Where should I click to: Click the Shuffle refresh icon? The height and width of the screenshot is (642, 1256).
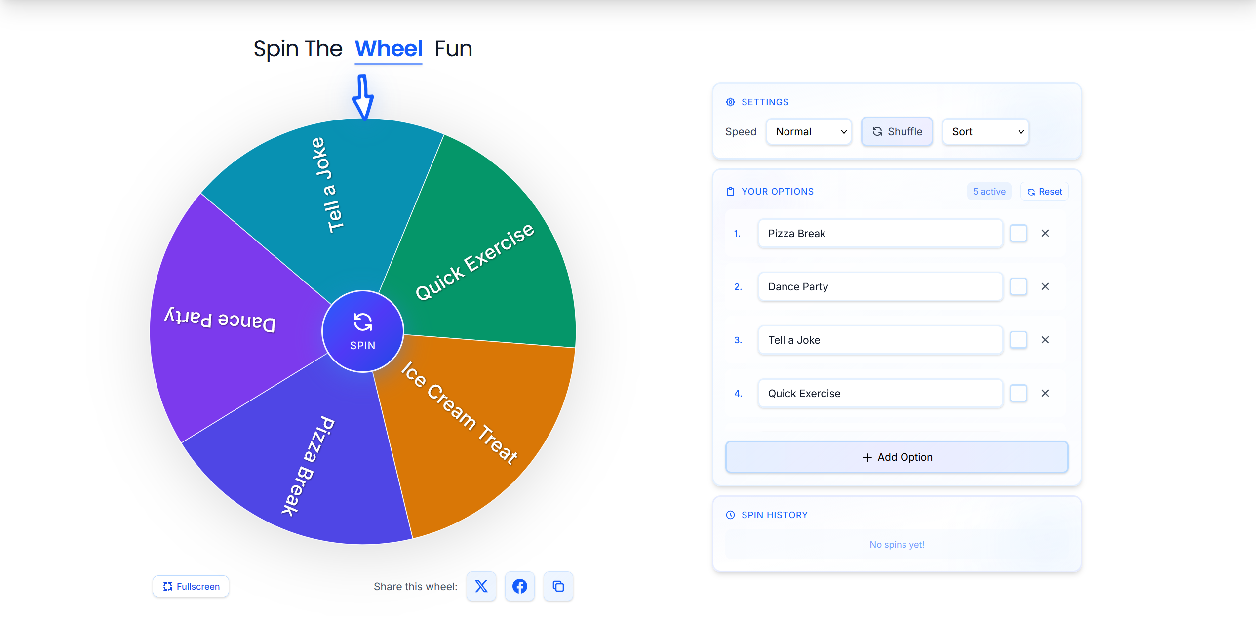click(x=877, y=131)
